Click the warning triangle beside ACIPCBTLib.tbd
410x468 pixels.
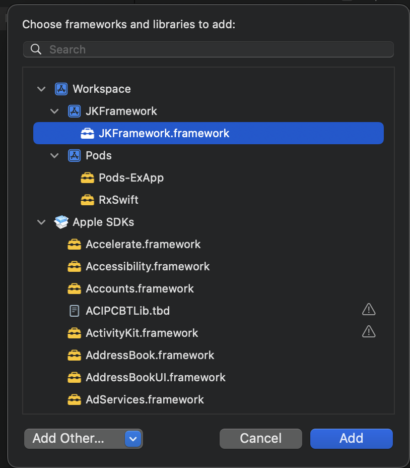369,310
